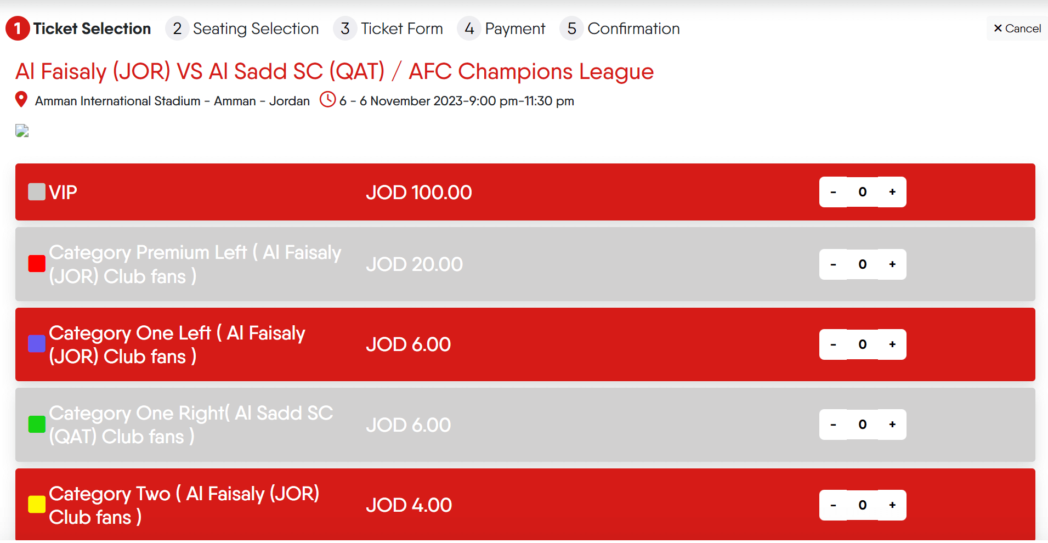Remove a Category Premium Left ticket

pyautogui.click(x=833, y=264)
